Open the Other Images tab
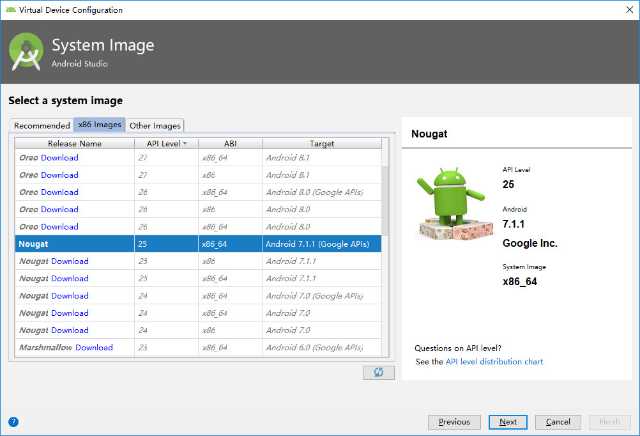The width and height of the screenshot is (640, 436). click(x=155, y=125)
